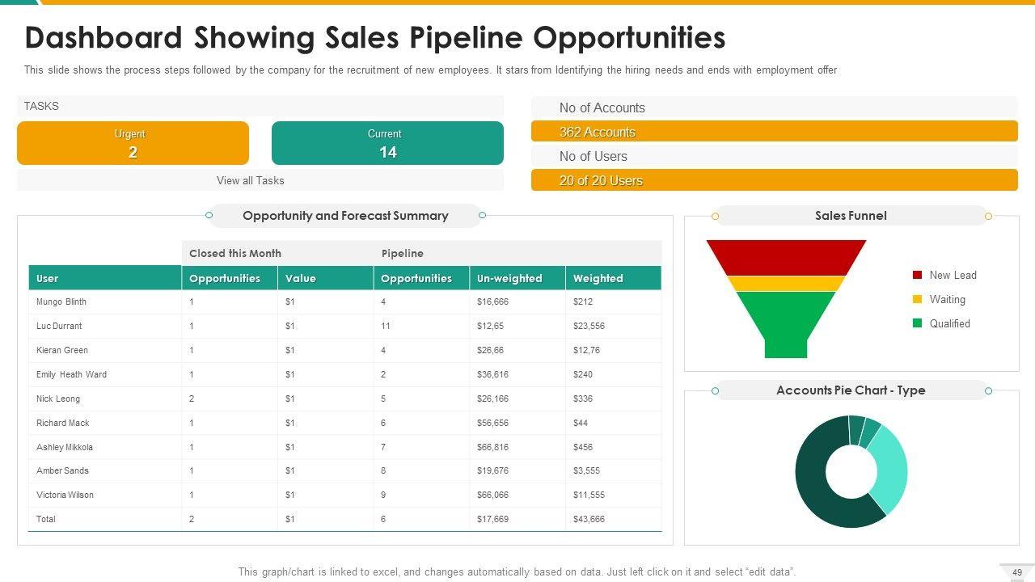Open the View all Tasks link
Viewport: 1035px width, 582px height.
click(251, 181)
